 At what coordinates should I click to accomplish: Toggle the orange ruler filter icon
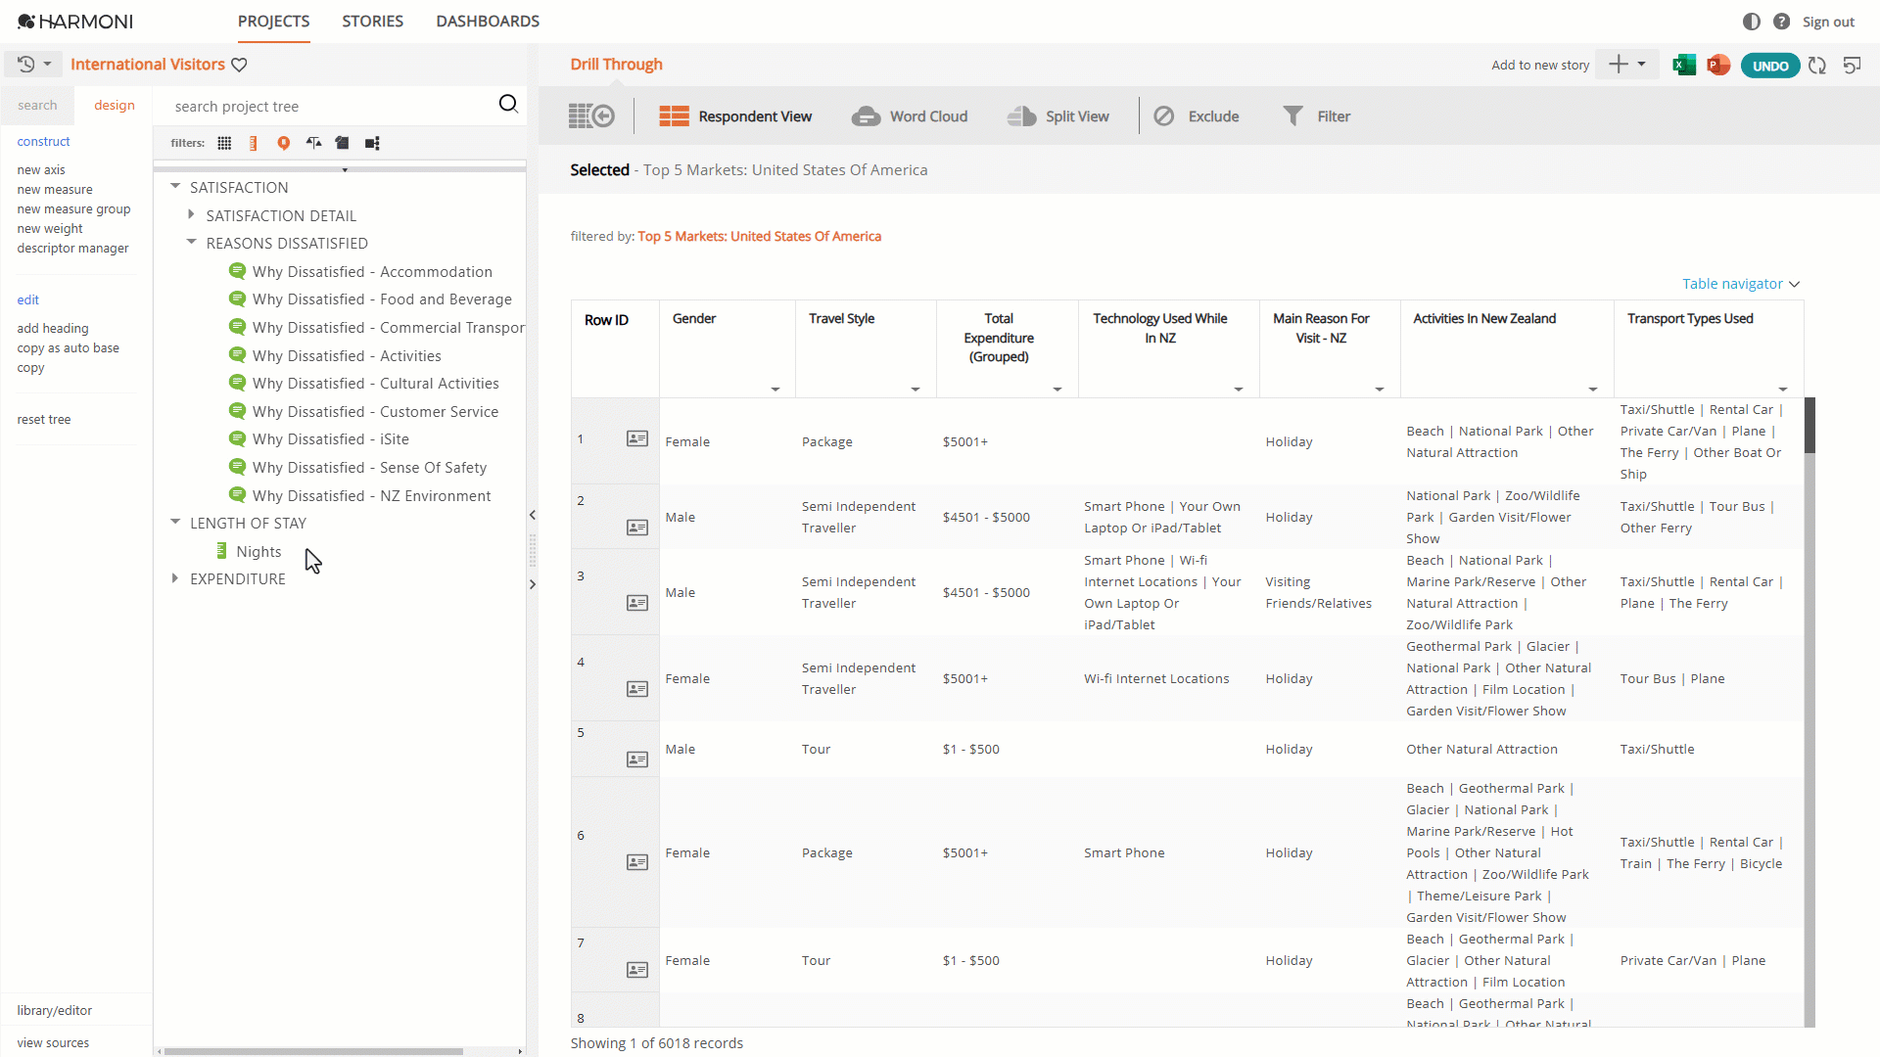point(254,143)
